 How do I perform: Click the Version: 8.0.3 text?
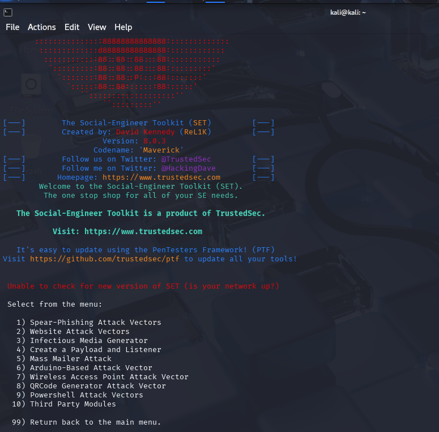pos(134,141)
